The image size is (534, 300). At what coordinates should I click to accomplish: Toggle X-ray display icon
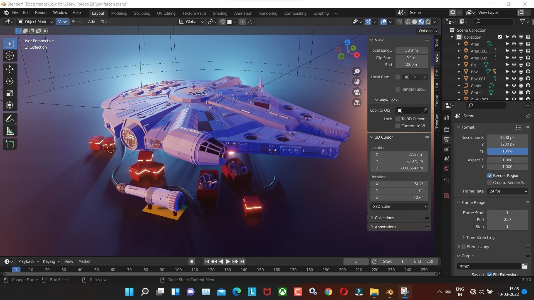399,22
